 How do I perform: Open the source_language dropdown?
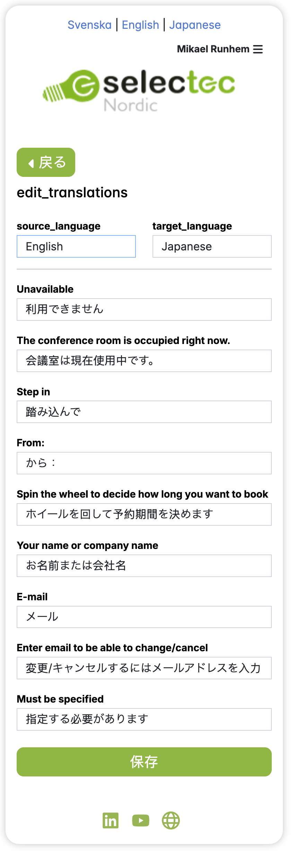point(76,247)
